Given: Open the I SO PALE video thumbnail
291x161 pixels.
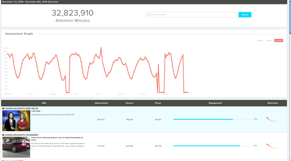Looking at the screenshot, I should pyautogui.click(x=16, y=121).
